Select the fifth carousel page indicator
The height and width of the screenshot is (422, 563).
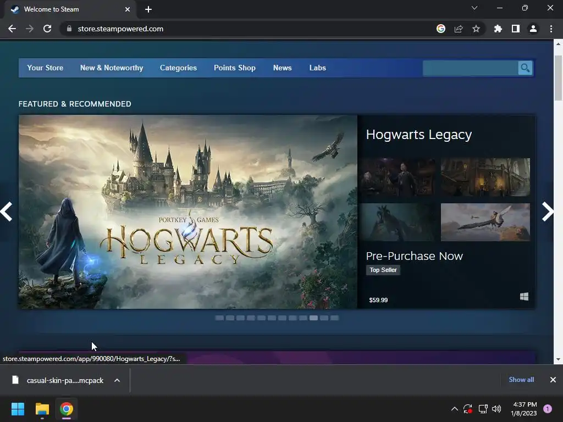(261, 318)
